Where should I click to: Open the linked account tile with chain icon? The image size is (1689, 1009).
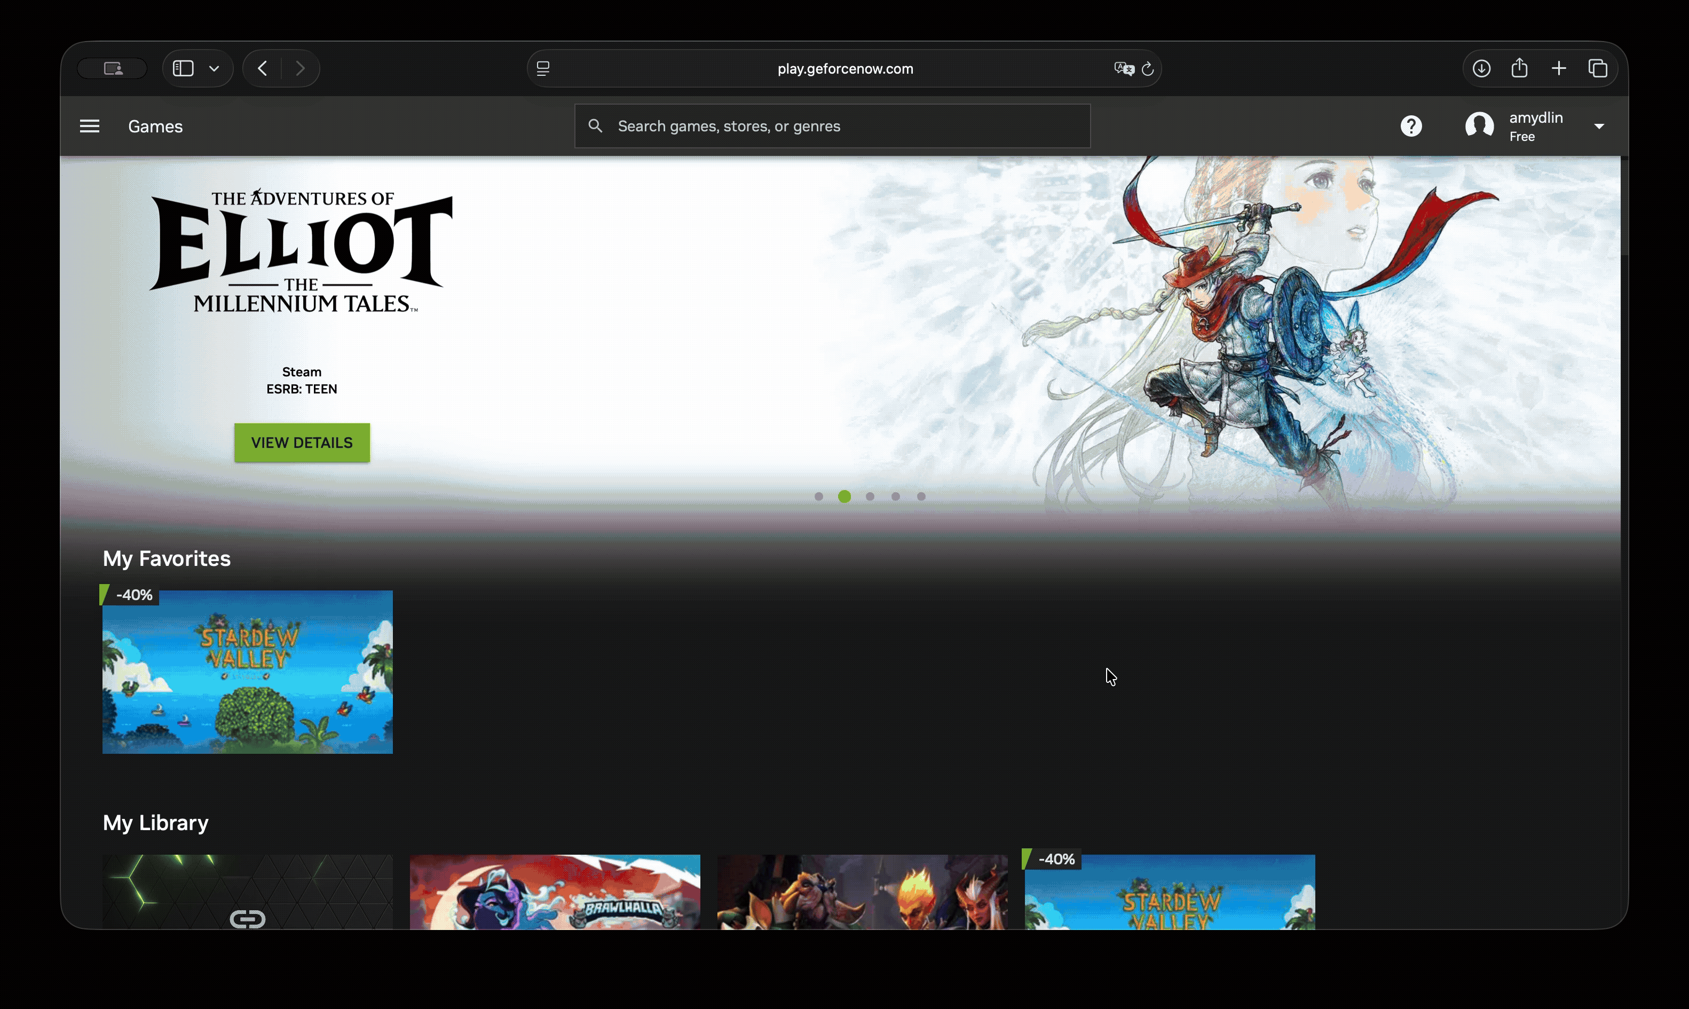[247, 892]
